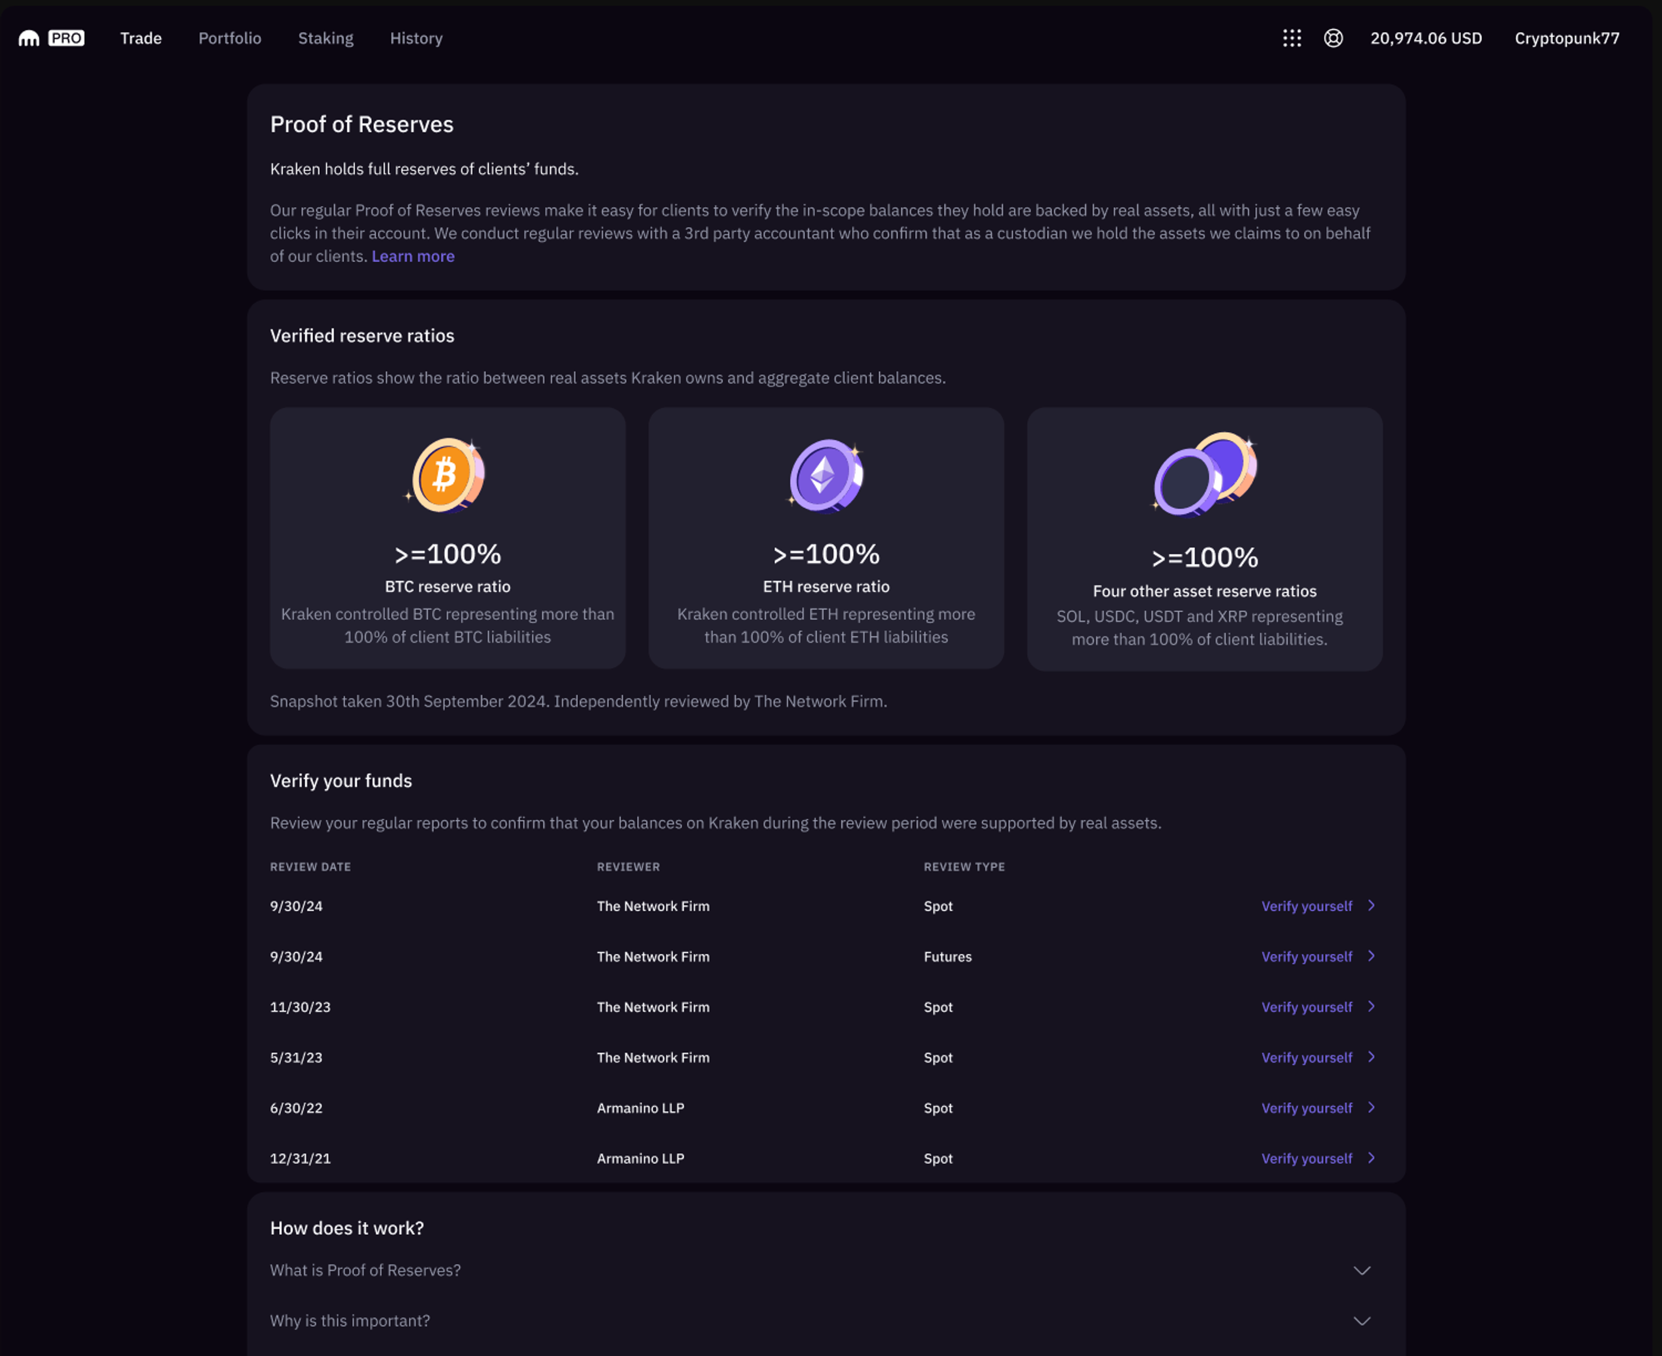
Task: Collapse the chevron on the 12/31/21 review row
Action: click(1372, 1159)
